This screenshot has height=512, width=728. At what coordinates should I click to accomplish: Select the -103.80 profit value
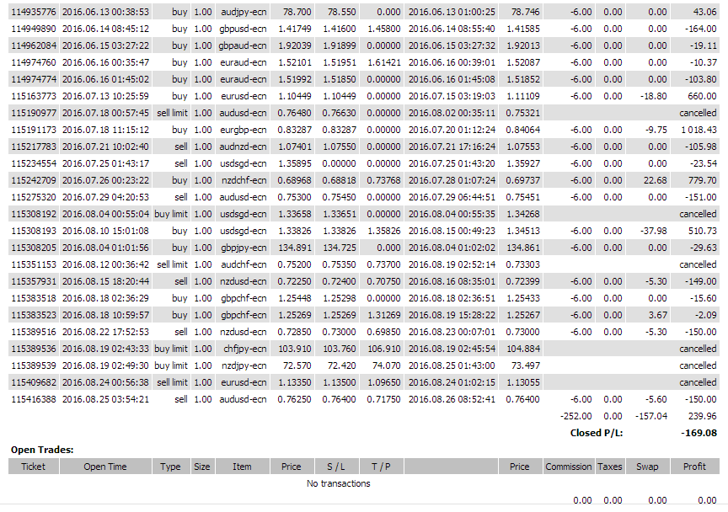[700, 79]
